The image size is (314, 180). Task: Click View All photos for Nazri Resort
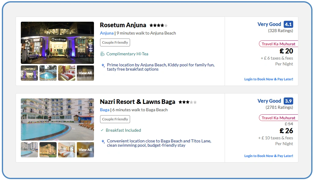click(85, 150)
